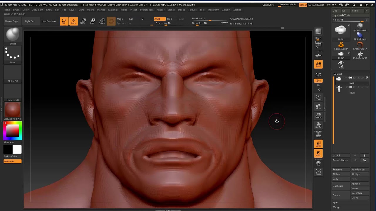Click the Rename subtool button
Viewport: 376px width, 211px height.
pos(341,169)
